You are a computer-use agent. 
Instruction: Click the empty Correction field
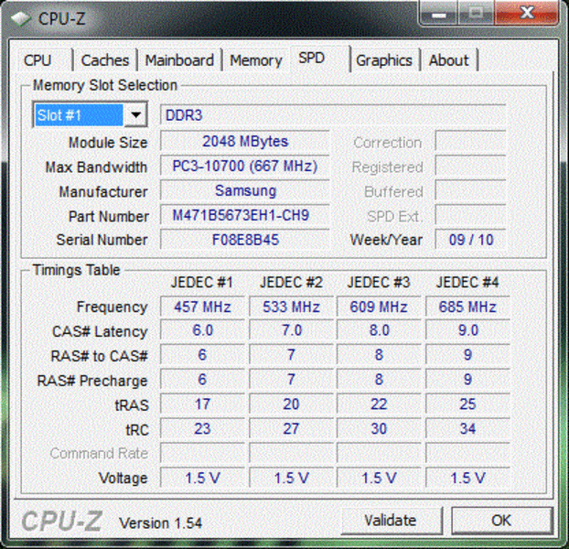pos(470,142)
